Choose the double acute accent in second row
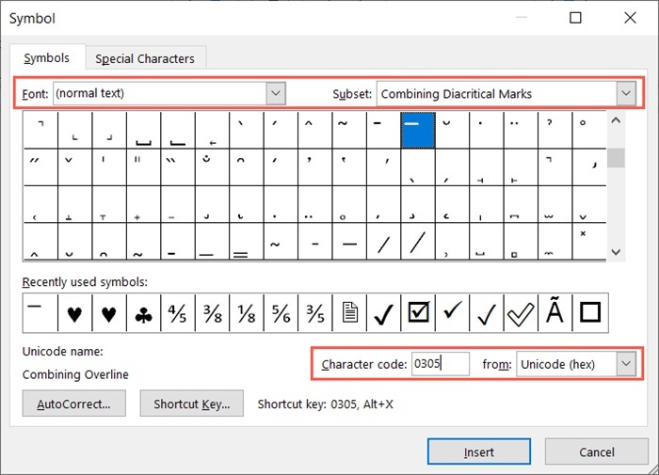Image resolution: width=659 pixels, height=475 pixels. [40, 167]
